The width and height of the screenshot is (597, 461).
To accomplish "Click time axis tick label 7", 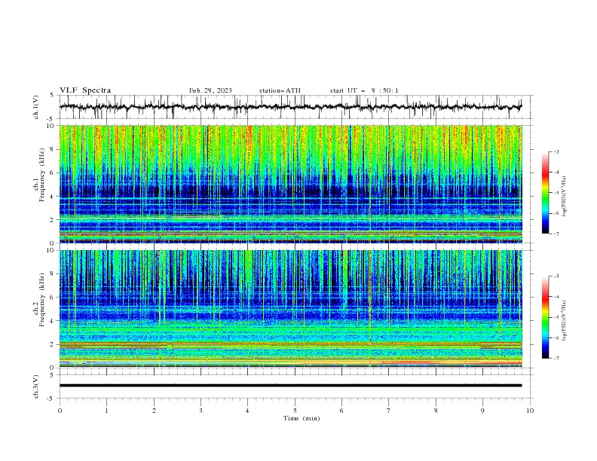I will pos(389,411).
